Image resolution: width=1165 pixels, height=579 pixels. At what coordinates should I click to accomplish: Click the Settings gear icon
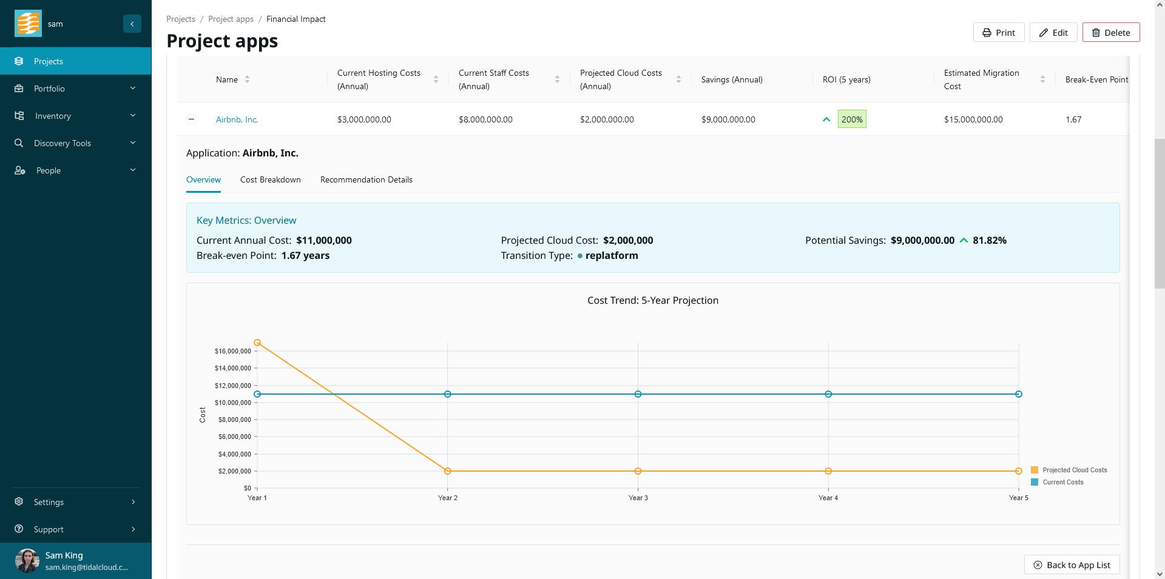point(19,502)
